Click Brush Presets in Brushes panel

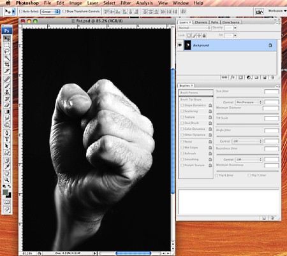pyautogui.click(x=196, y=92)
